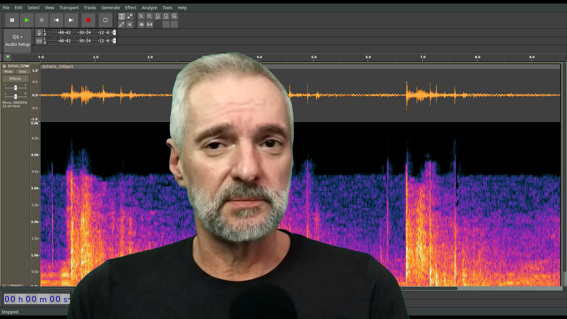Click the Fit Project to Width icon
The width and height of the screenshot is (567, 319).
click(166, 16)
